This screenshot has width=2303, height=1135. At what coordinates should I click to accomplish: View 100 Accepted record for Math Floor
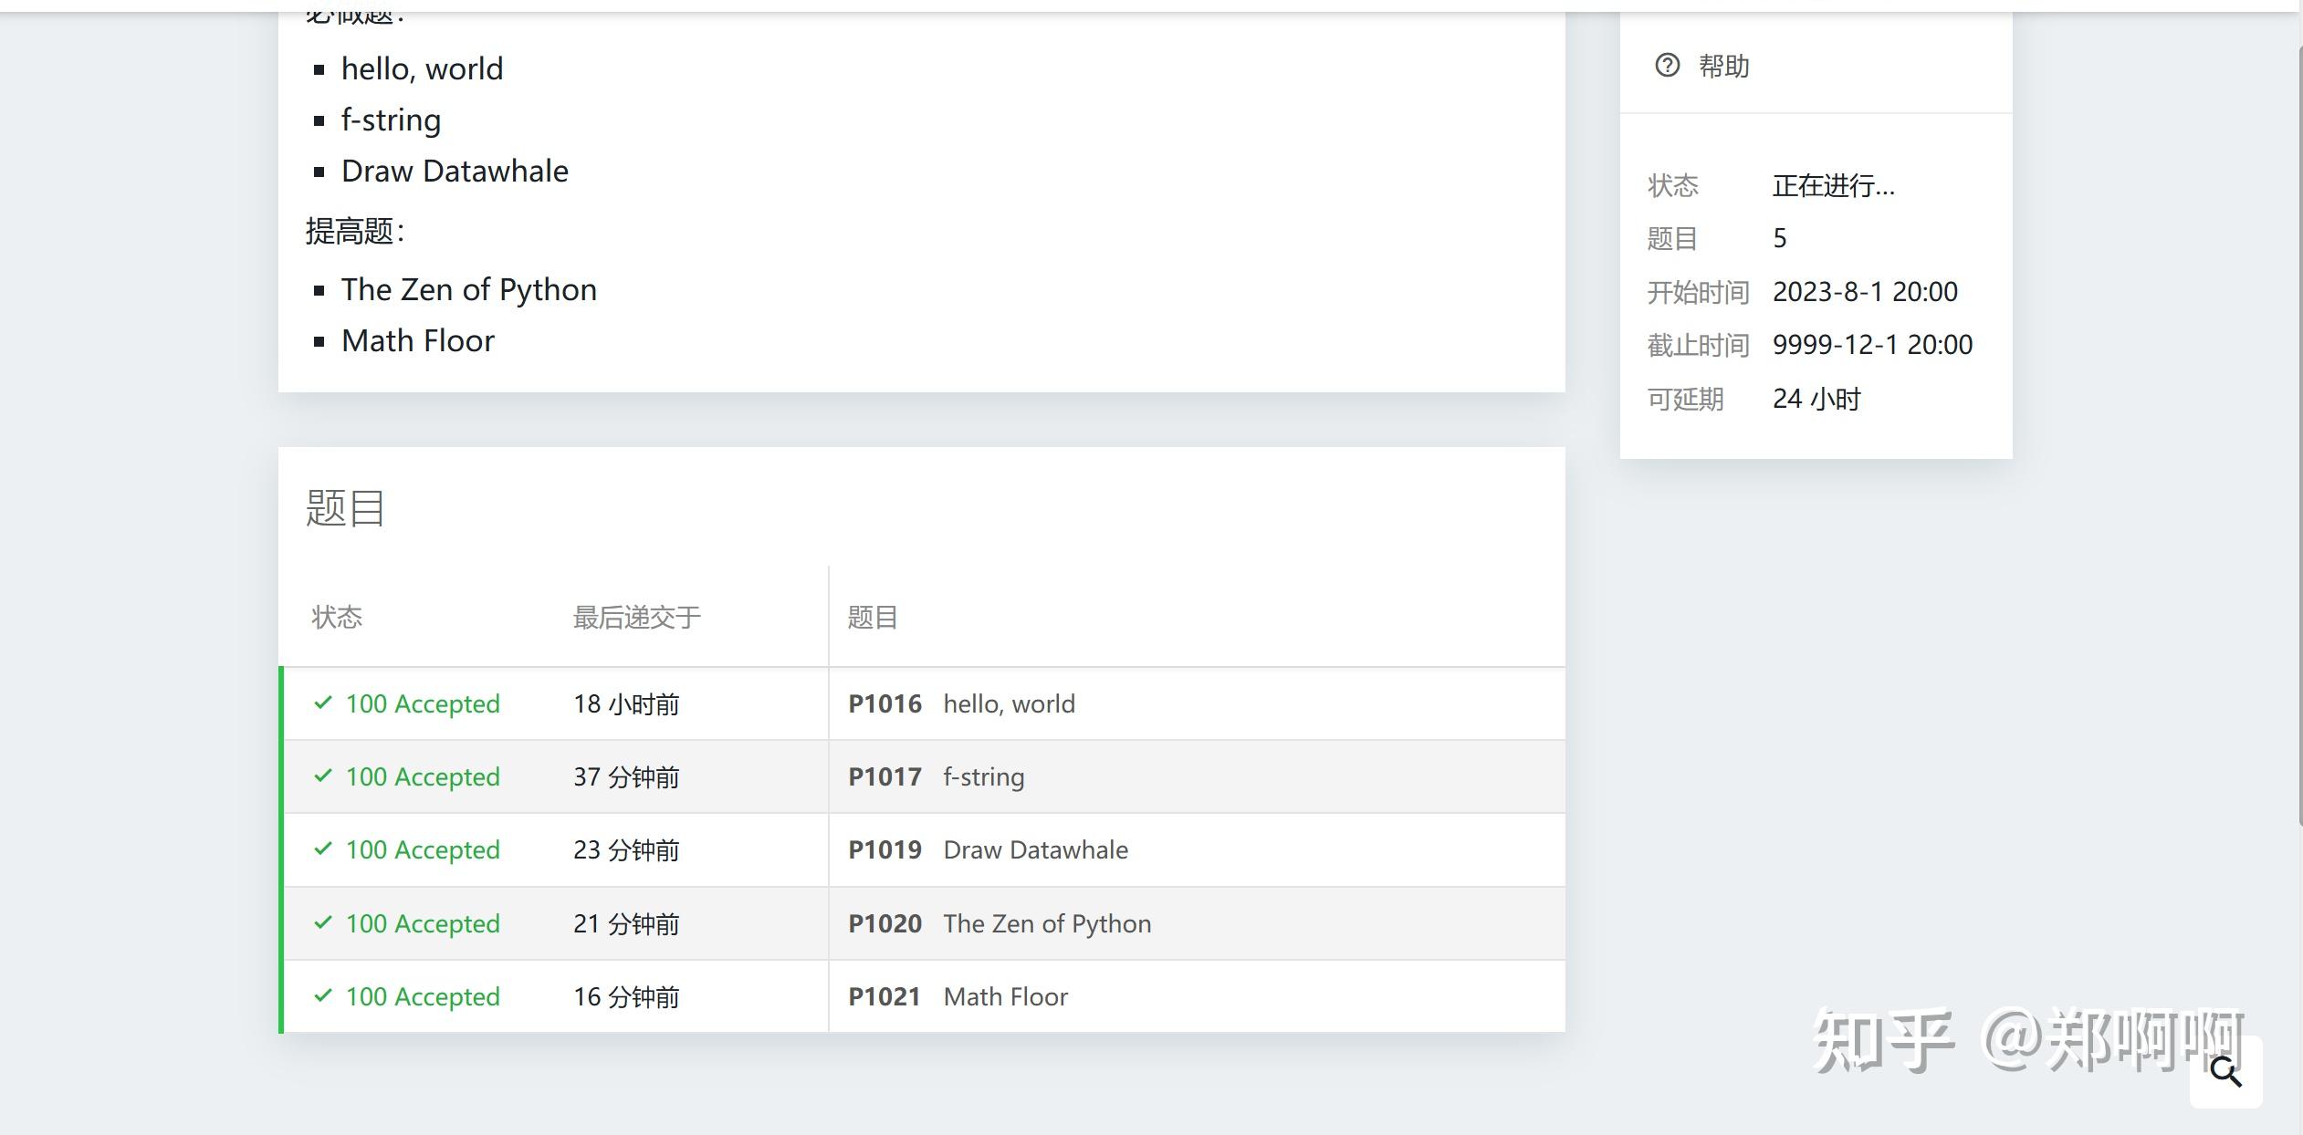pos(423,996)
